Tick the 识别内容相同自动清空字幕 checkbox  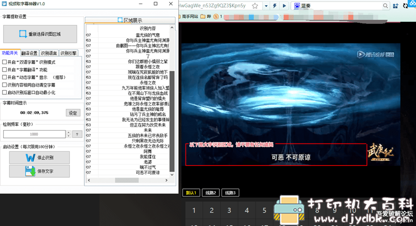tap(5, 85)
